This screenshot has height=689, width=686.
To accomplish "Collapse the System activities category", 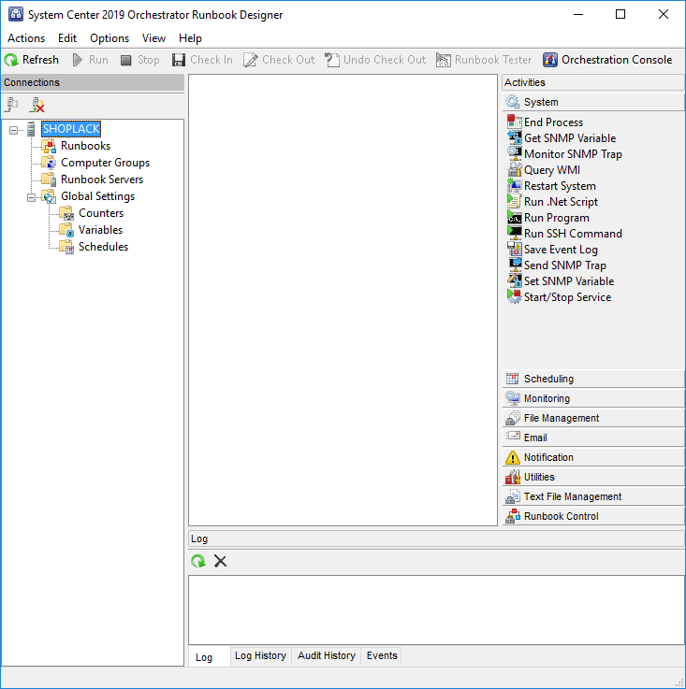I will coord(592,102).
